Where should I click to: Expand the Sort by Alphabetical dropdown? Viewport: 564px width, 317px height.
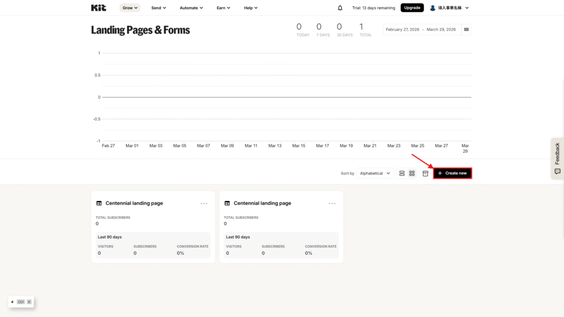[375, 173]
